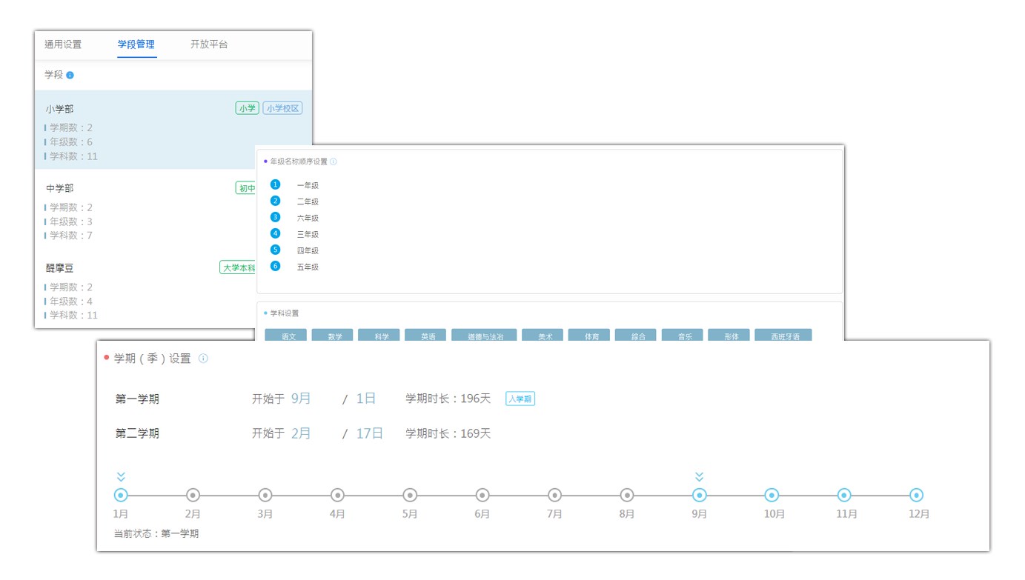Select the 9月 timeline node

pos(699,496)
